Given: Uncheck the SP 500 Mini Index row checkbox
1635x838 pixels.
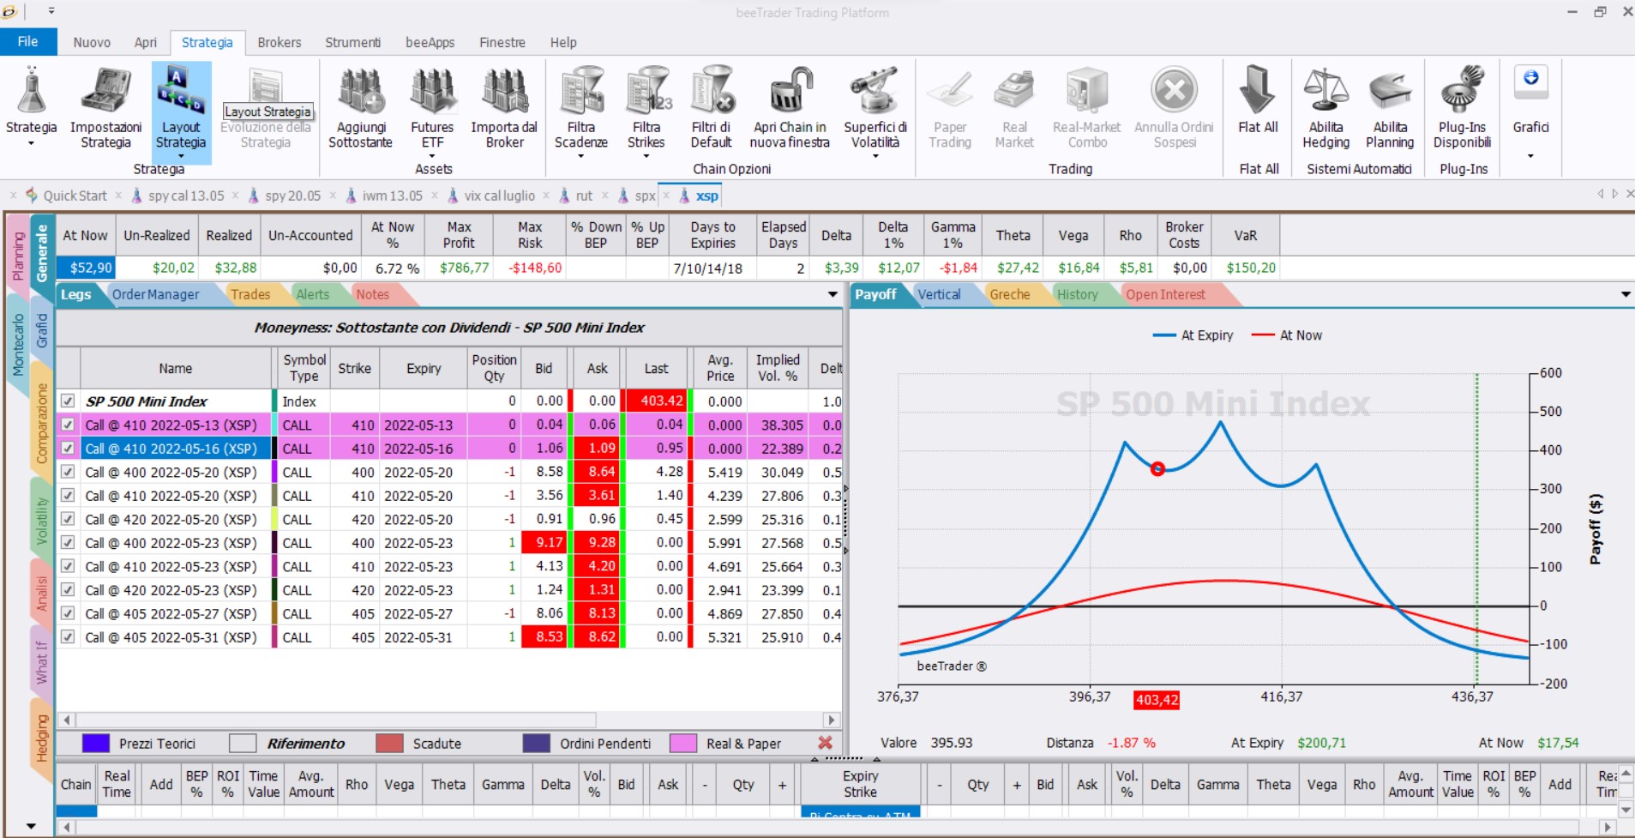Looking at the screenshot, I should [68, 401].
